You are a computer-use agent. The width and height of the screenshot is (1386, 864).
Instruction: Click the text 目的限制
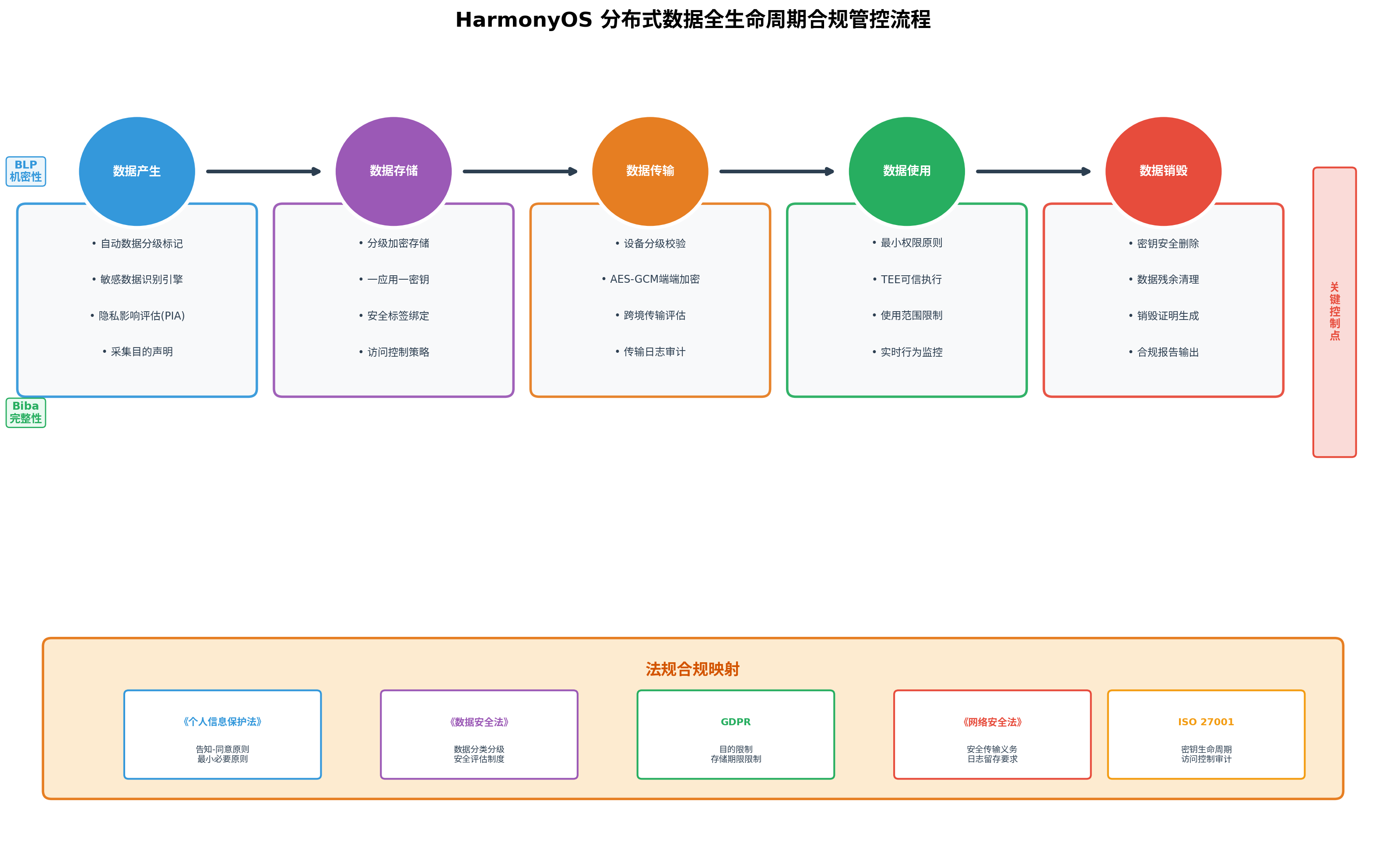pyautogui.click(x=736, y=749)
